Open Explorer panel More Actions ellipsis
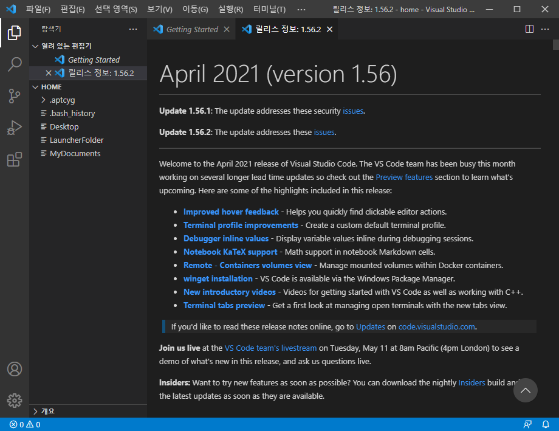Screen dimensions: 559x431 coord(133,29)
